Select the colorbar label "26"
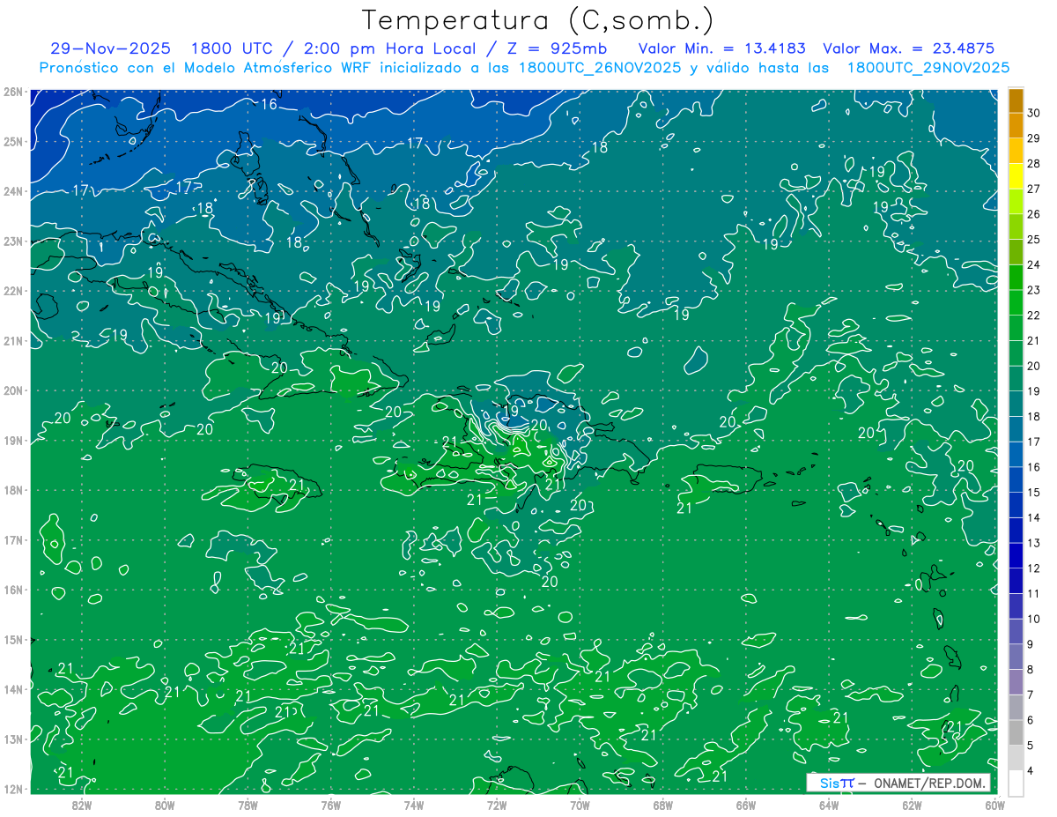 pos(1034,214)
